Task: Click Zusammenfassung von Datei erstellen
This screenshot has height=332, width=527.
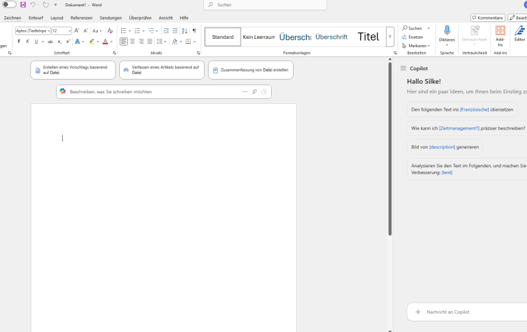Action: (251, 70)
